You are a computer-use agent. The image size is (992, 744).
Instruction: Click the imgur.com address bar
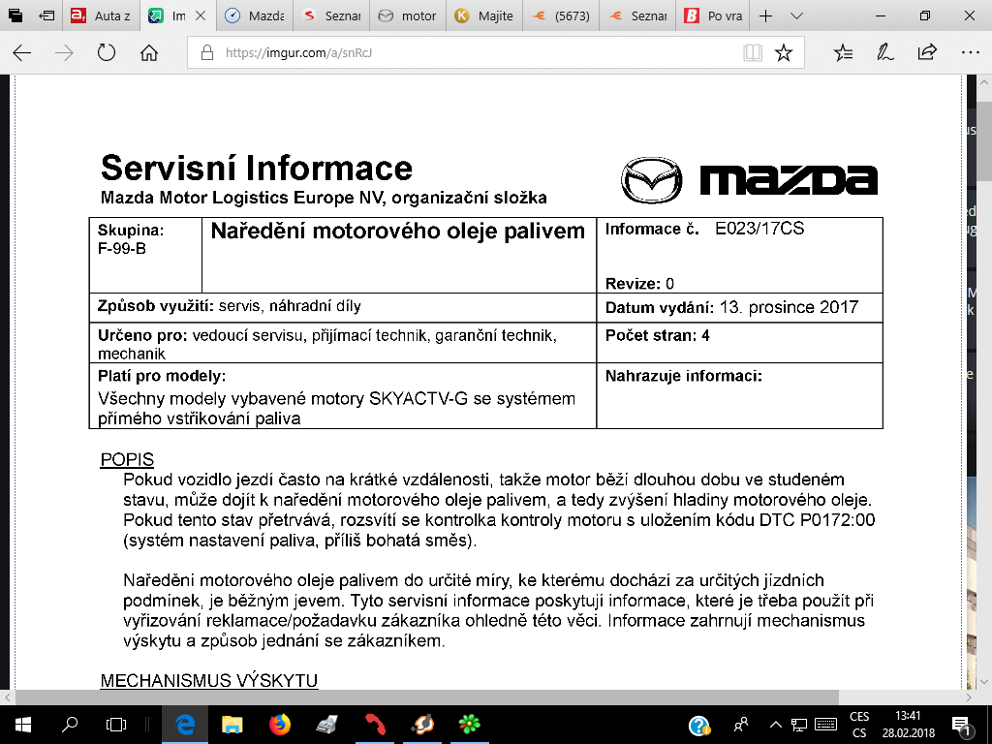465,53
